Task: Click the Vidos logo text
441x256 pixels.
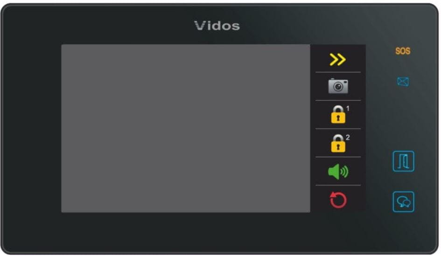Action: pyautogui.click(x=217, y=26)
